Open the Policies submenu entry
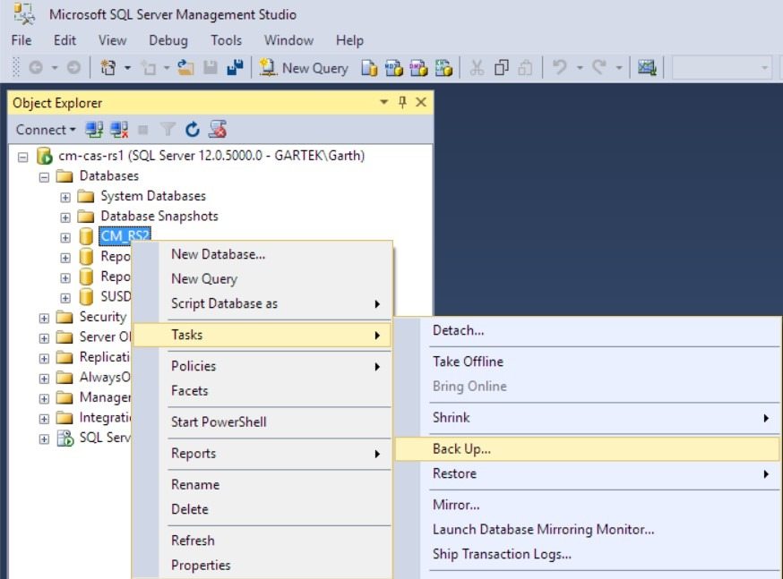The image size is (783, 579). point(262,366)
